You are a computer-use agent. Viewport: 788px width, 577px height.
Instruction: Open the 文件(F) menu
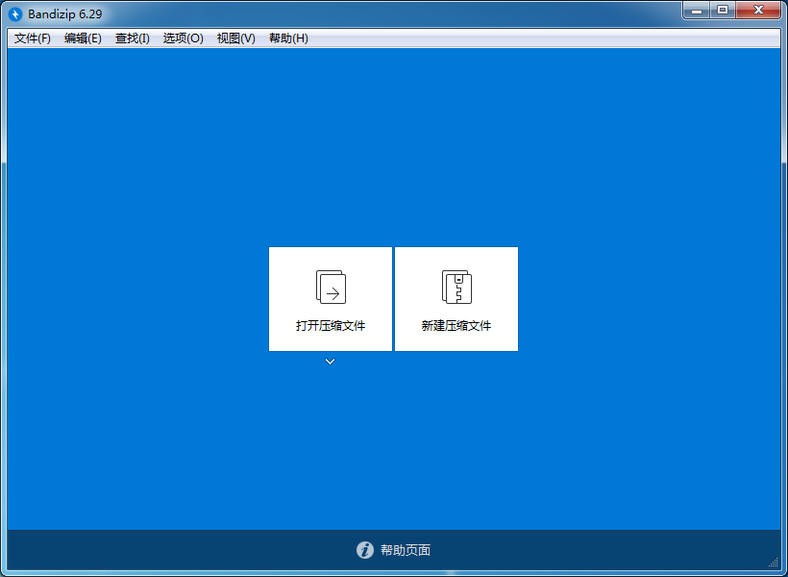[33, 38]
